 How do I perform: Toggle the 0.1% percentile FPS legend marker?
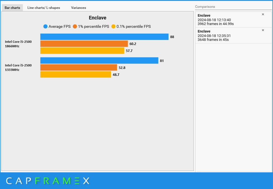pos(113,26)
